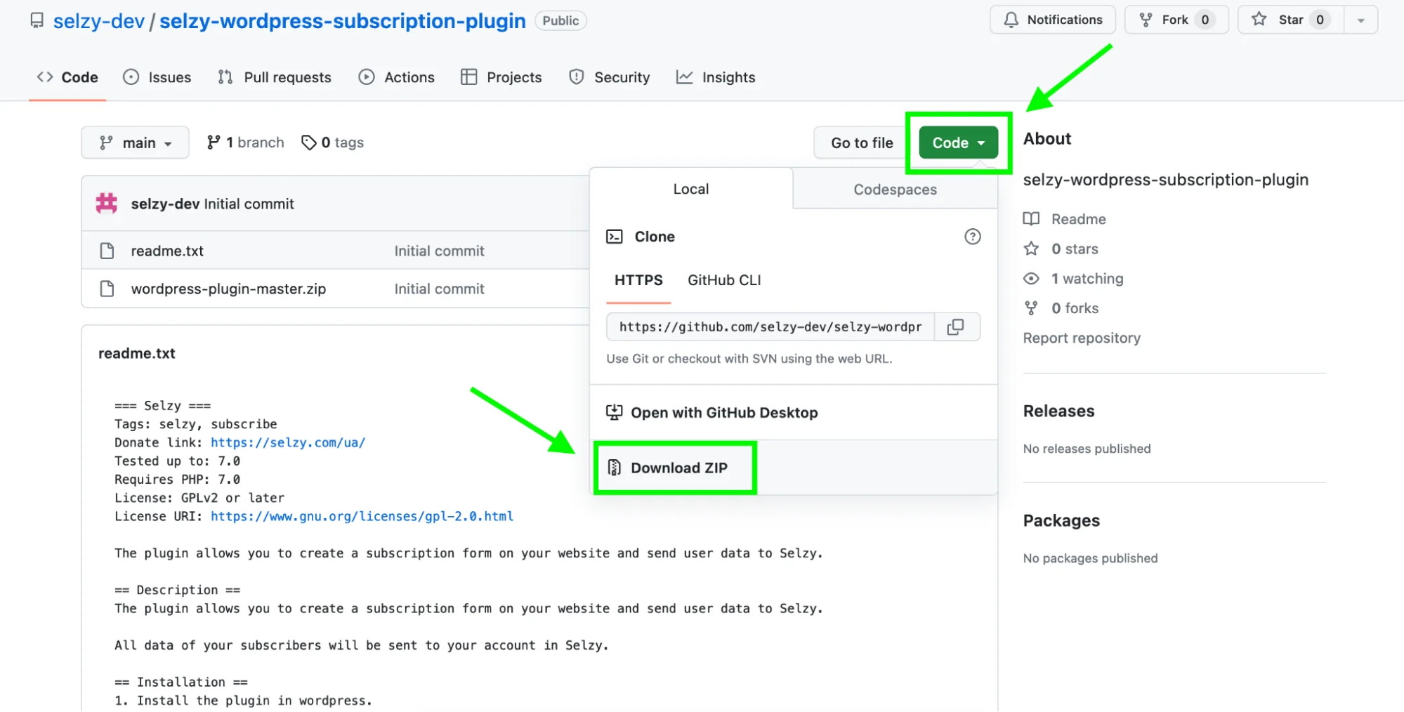Click the Notifications bell icon
The image size is (1404, 712).
coord(1012,20)
